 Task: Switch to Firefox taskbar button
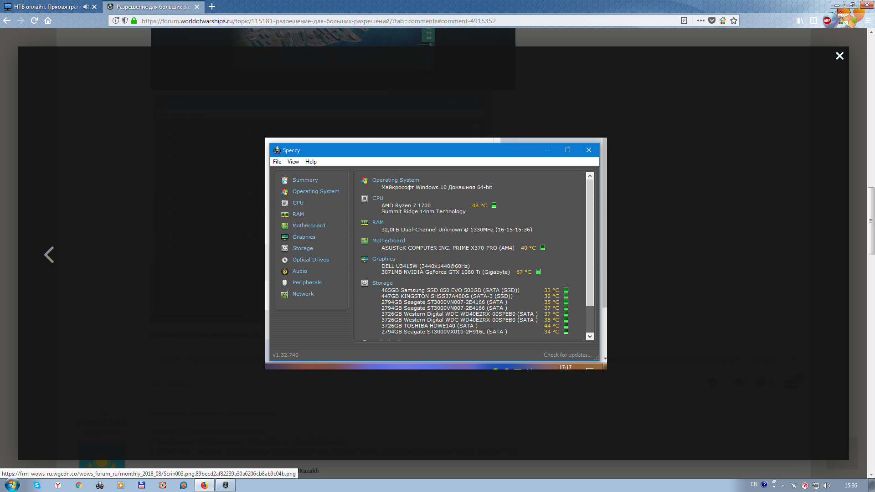point(205,485)
